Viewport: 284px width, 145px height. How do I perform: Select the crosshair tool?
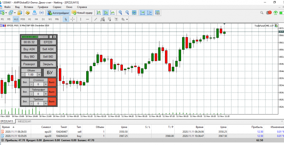click(72, 19)
